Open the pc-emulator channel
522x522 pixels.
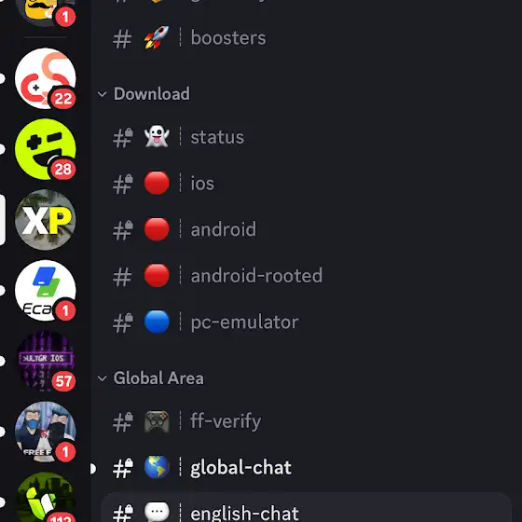point(307,322)
